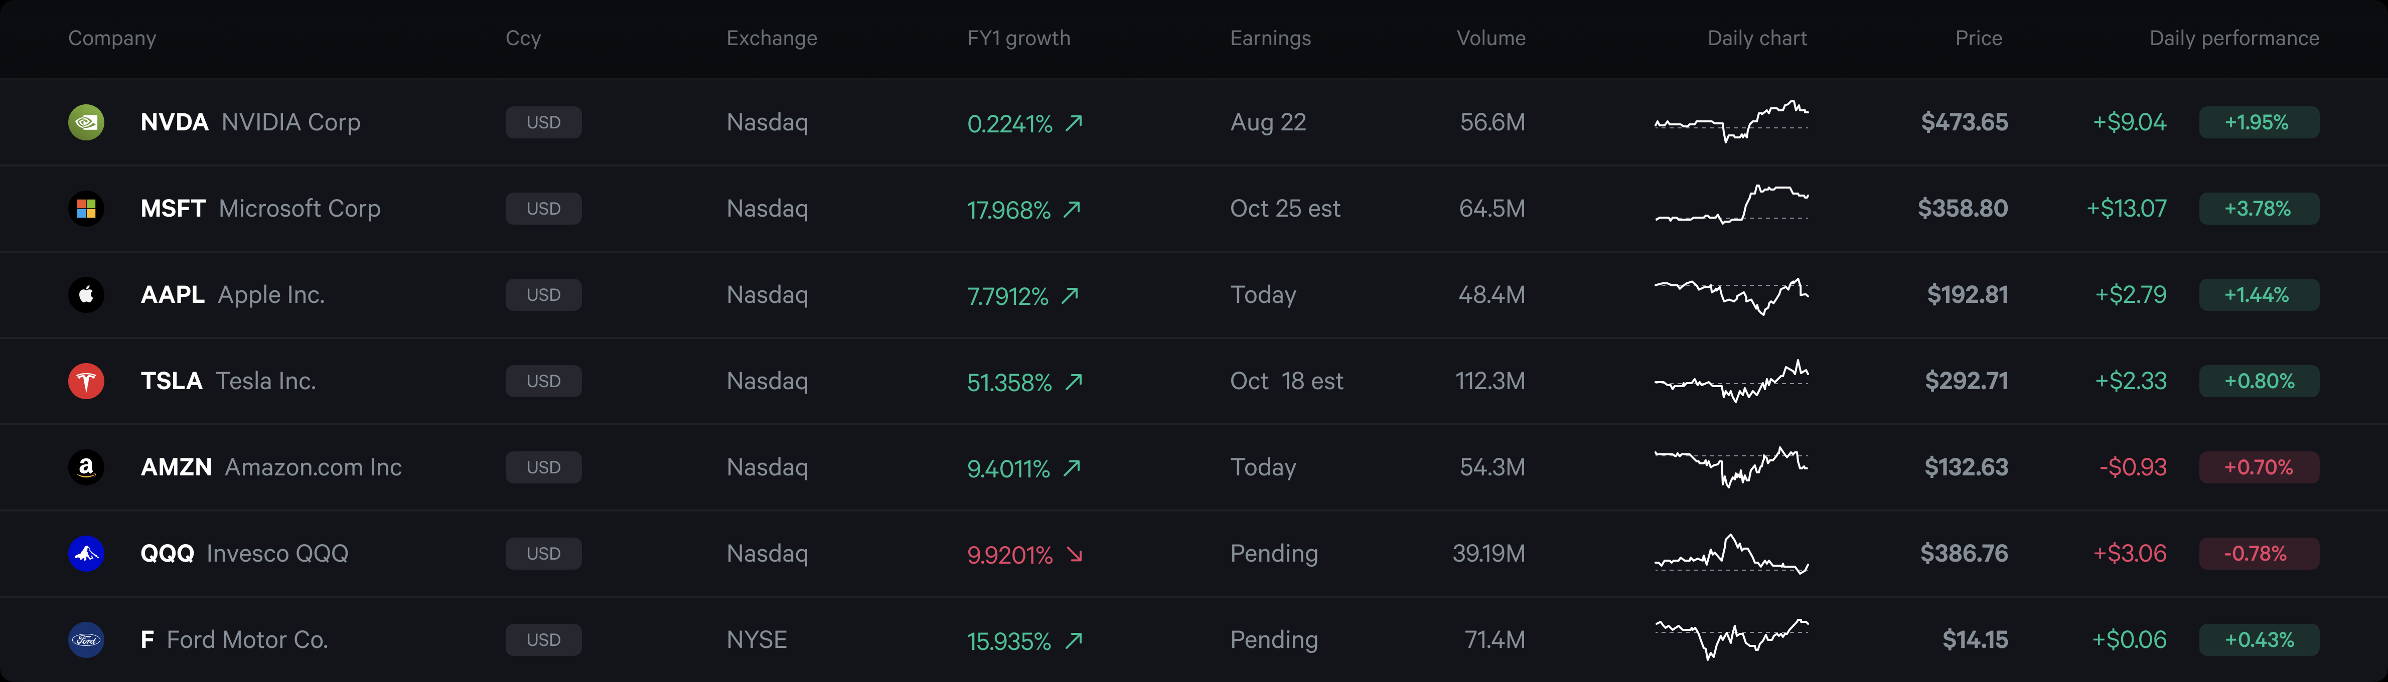Click NVDA's USD currency badge
The image size is (2388, 682).
[543, 122]
